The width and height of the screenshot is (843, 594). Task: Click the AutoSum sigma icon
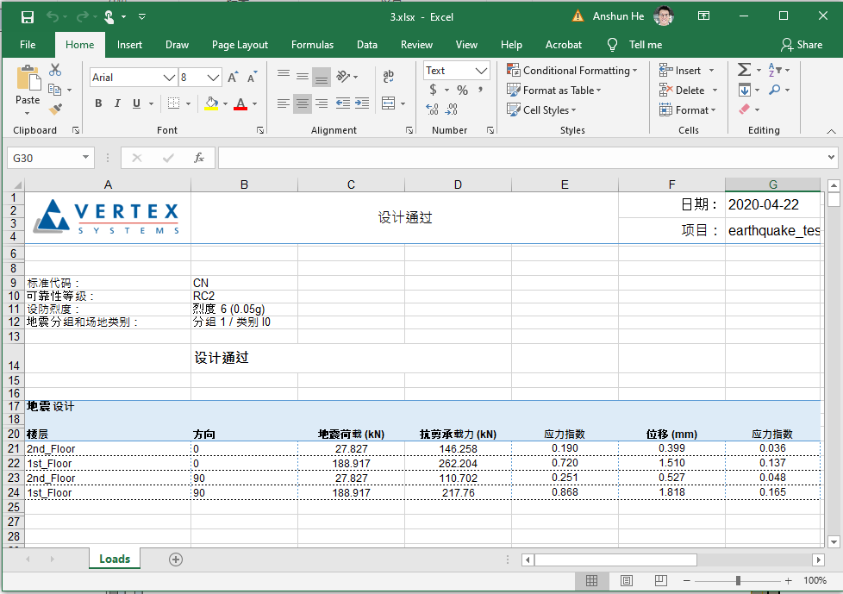(744, 70)
